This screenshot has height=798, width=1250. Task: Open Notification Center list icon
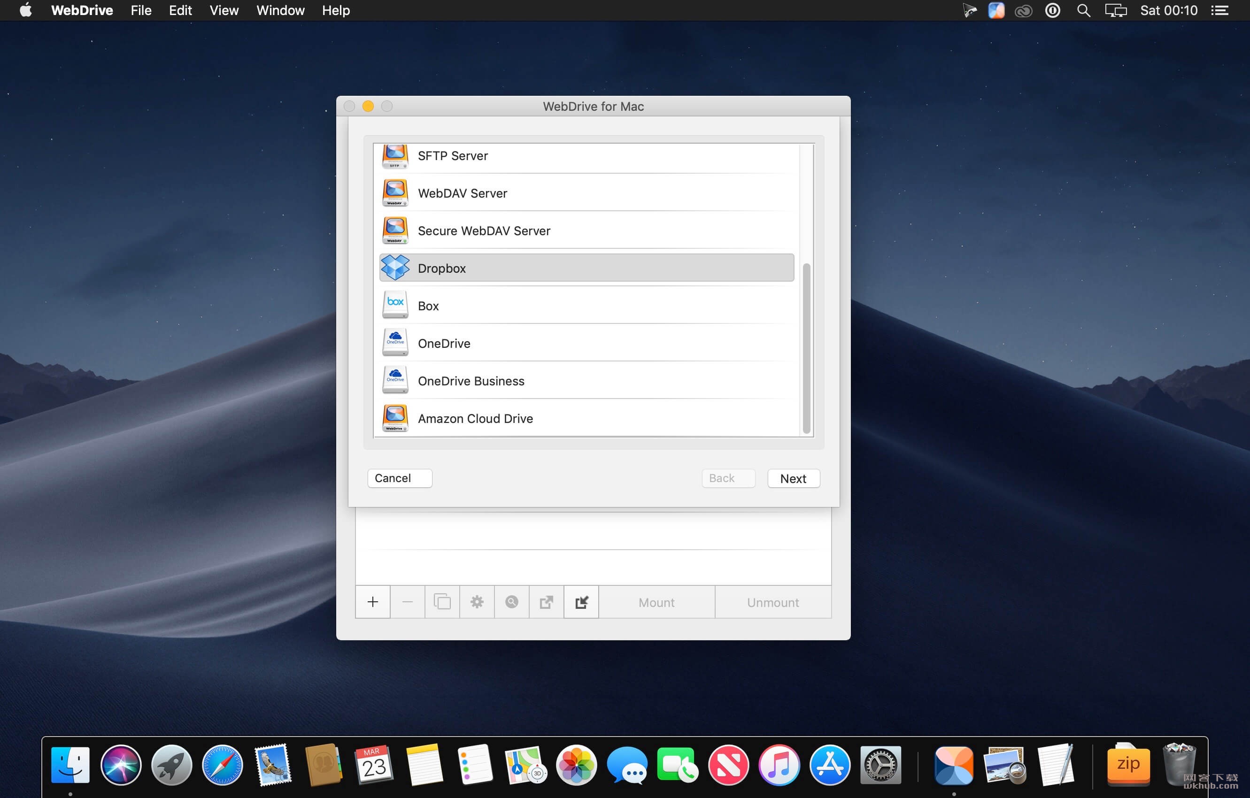pyautogui.click(x=1219, y=10)
